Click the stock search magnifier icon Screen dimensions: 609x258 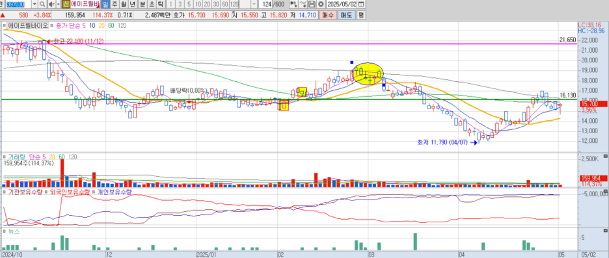click(x=42, y=5)
